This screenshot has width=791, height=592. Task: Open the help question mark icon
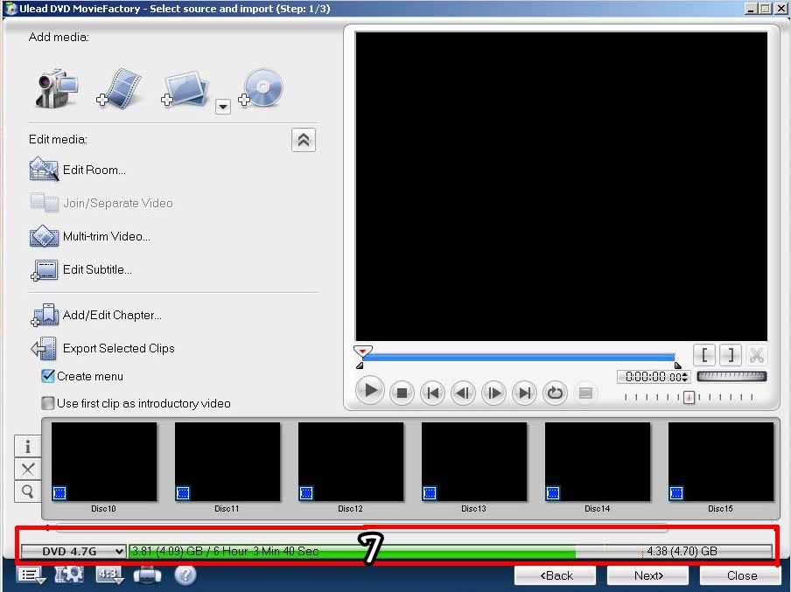pyautogui.click(x=185, y=575)
